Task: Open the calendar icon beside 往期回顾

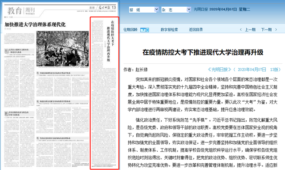Action: 143,30
